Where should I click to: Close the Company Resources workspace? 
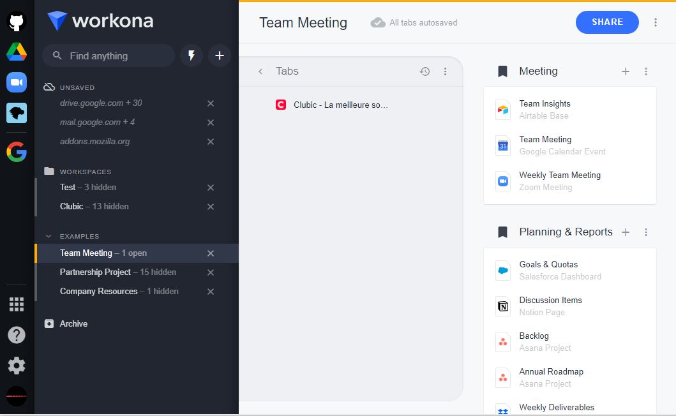tap(211, 292)
